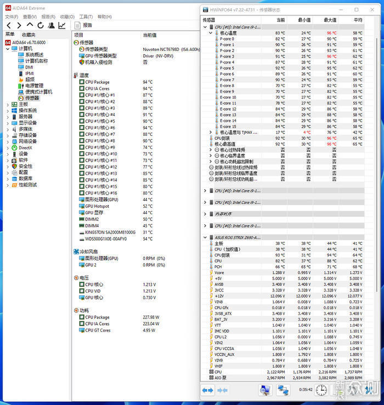Collapse the 计算机 tree node
The width and height of the screenshot is (384, 405).
click(8, 49)
